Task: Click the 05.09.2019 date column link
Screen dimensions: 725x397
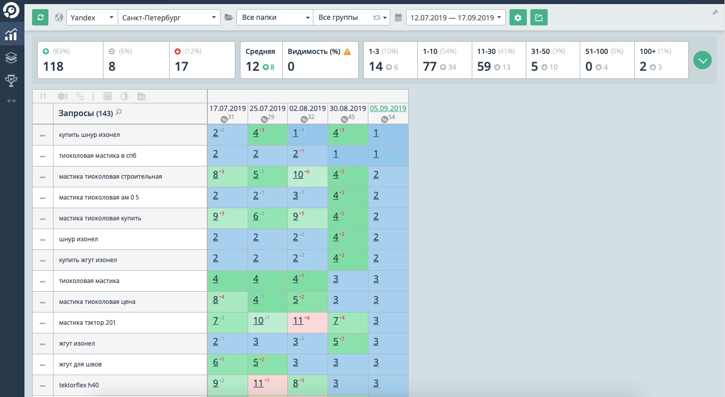Action: tap(388, 108)
